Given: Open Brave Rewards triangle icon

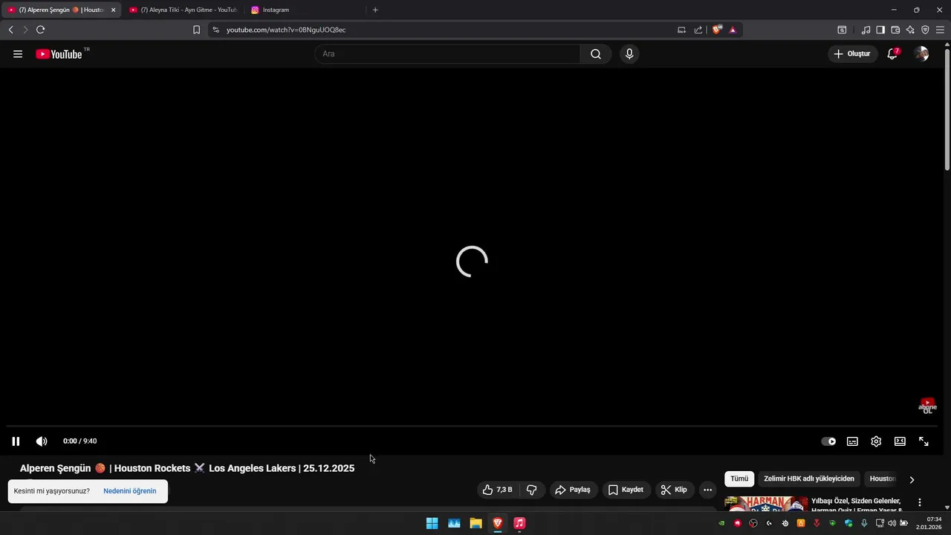Looking at the screenshot, I should (x=733, y=30).
